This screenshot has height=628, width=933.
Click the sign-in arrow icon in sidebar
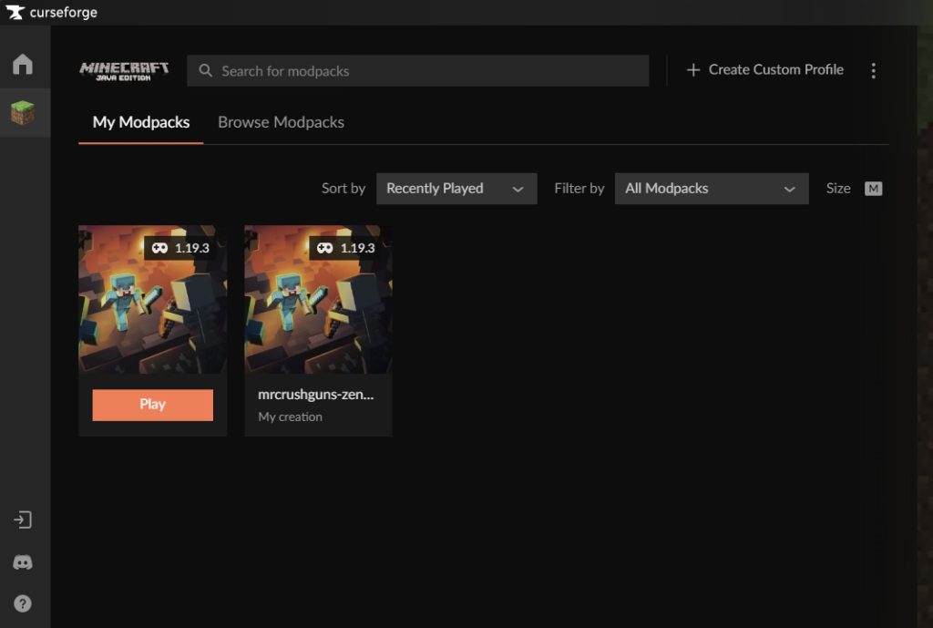click(x=23, y=520)
